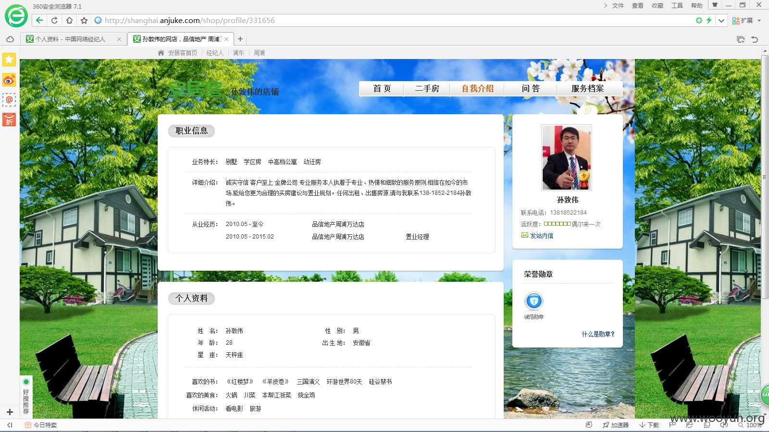This screenshot has height=432, width=769.
Task: Click the browser Back arrow button
Action: [x=39, y=20]
